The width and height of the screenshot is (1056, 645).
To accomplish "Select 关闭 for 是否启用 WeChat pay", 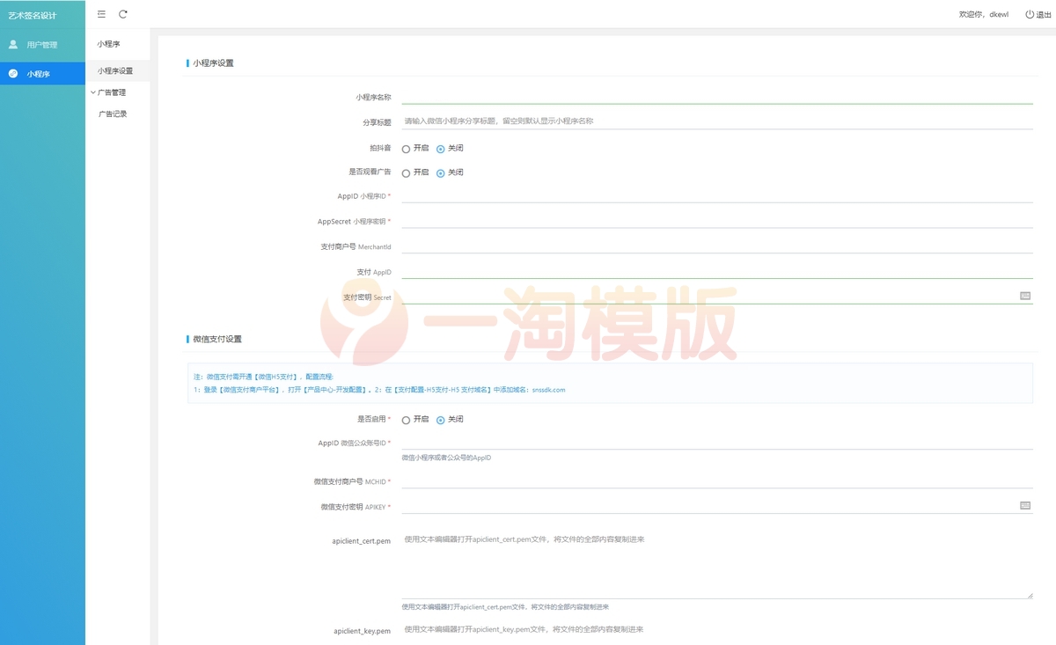I will click(x=441, y=420).
